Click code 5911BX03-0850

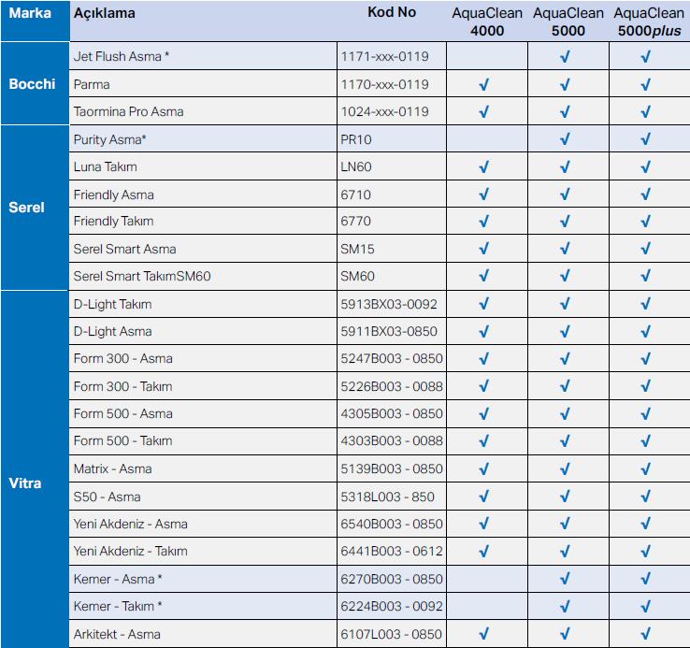pos(389,332)
